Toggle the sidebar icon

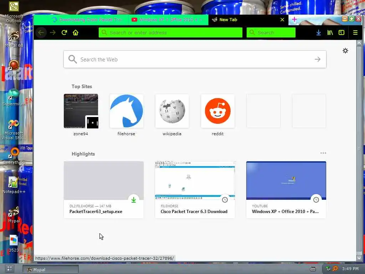click(x=341, y=32)
